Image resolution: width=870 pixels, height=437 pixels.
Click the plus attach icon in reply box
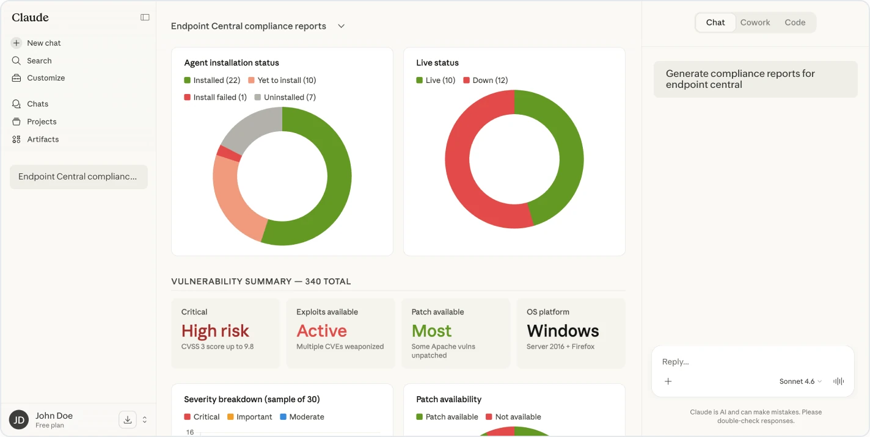point(668,381)
